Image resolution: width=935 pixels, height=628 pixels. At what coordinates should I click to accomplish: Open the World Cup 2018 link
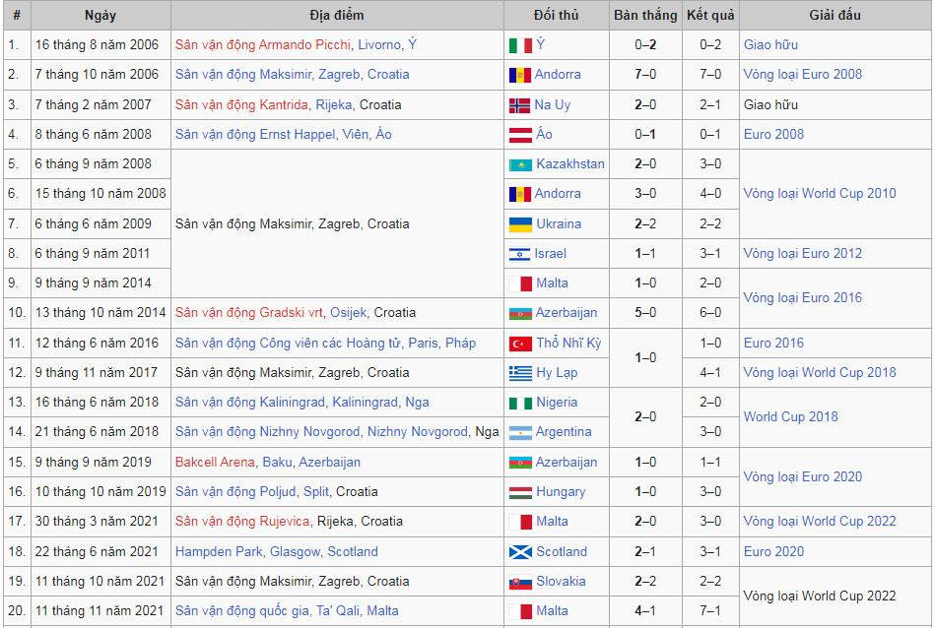790,416
